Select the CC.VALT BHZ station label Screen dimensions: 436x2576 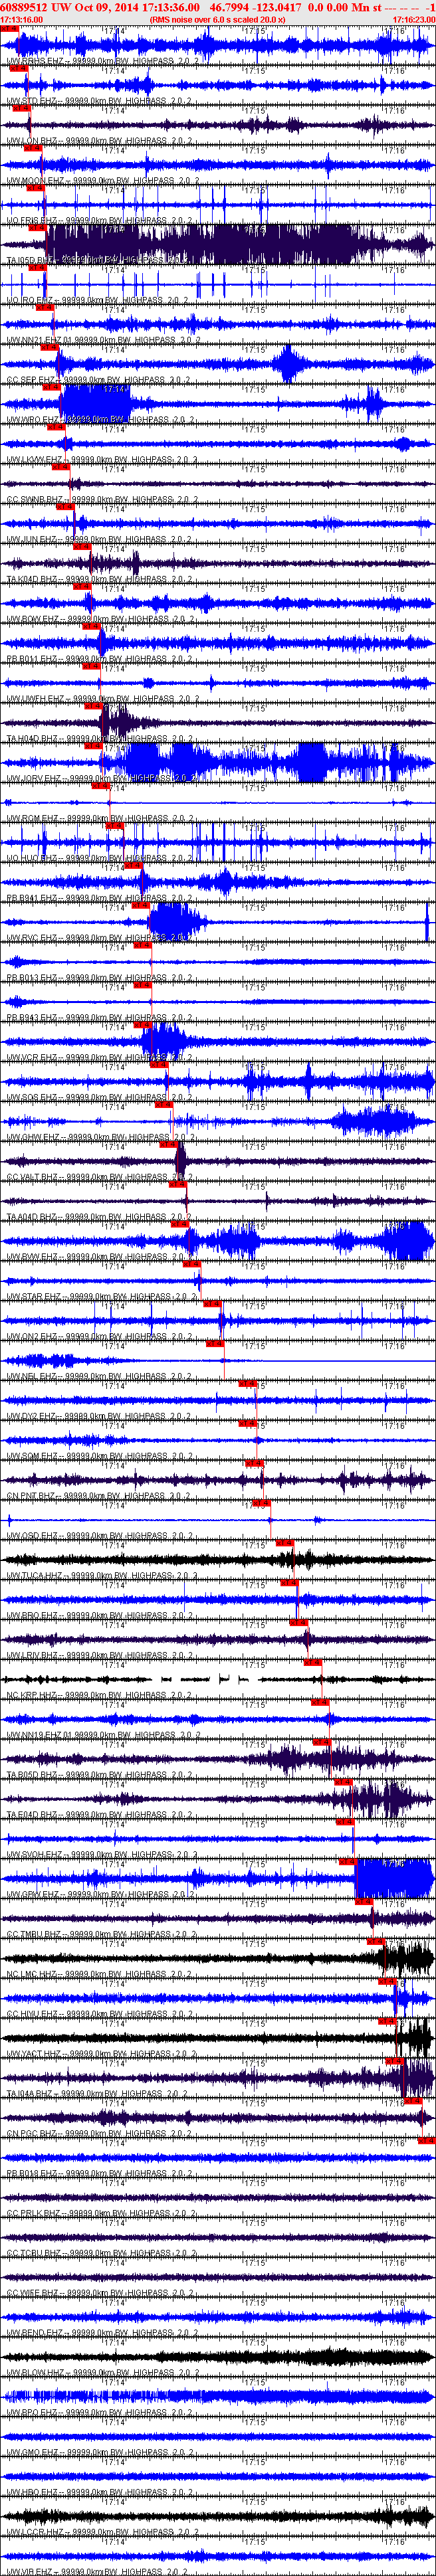click(x=101, y=1177)
